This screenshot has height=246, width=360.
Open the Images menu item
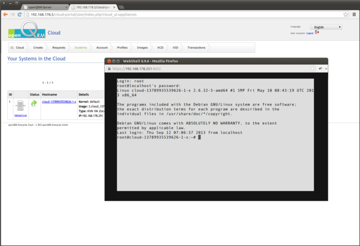(x=142, y=47)
